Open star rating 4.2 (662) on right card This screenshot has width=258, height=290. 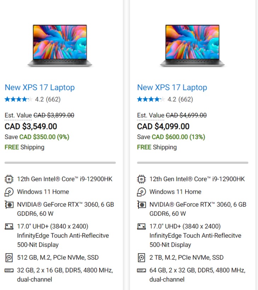165,99
